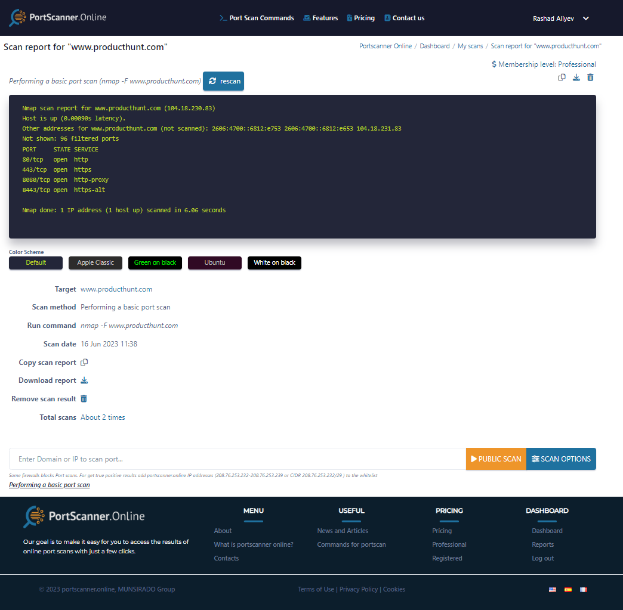The width and height of the screenshot is (623, 610).
Task: Open What is portscanner online? link
Action: pyautogui.click(x=254, y=544)
